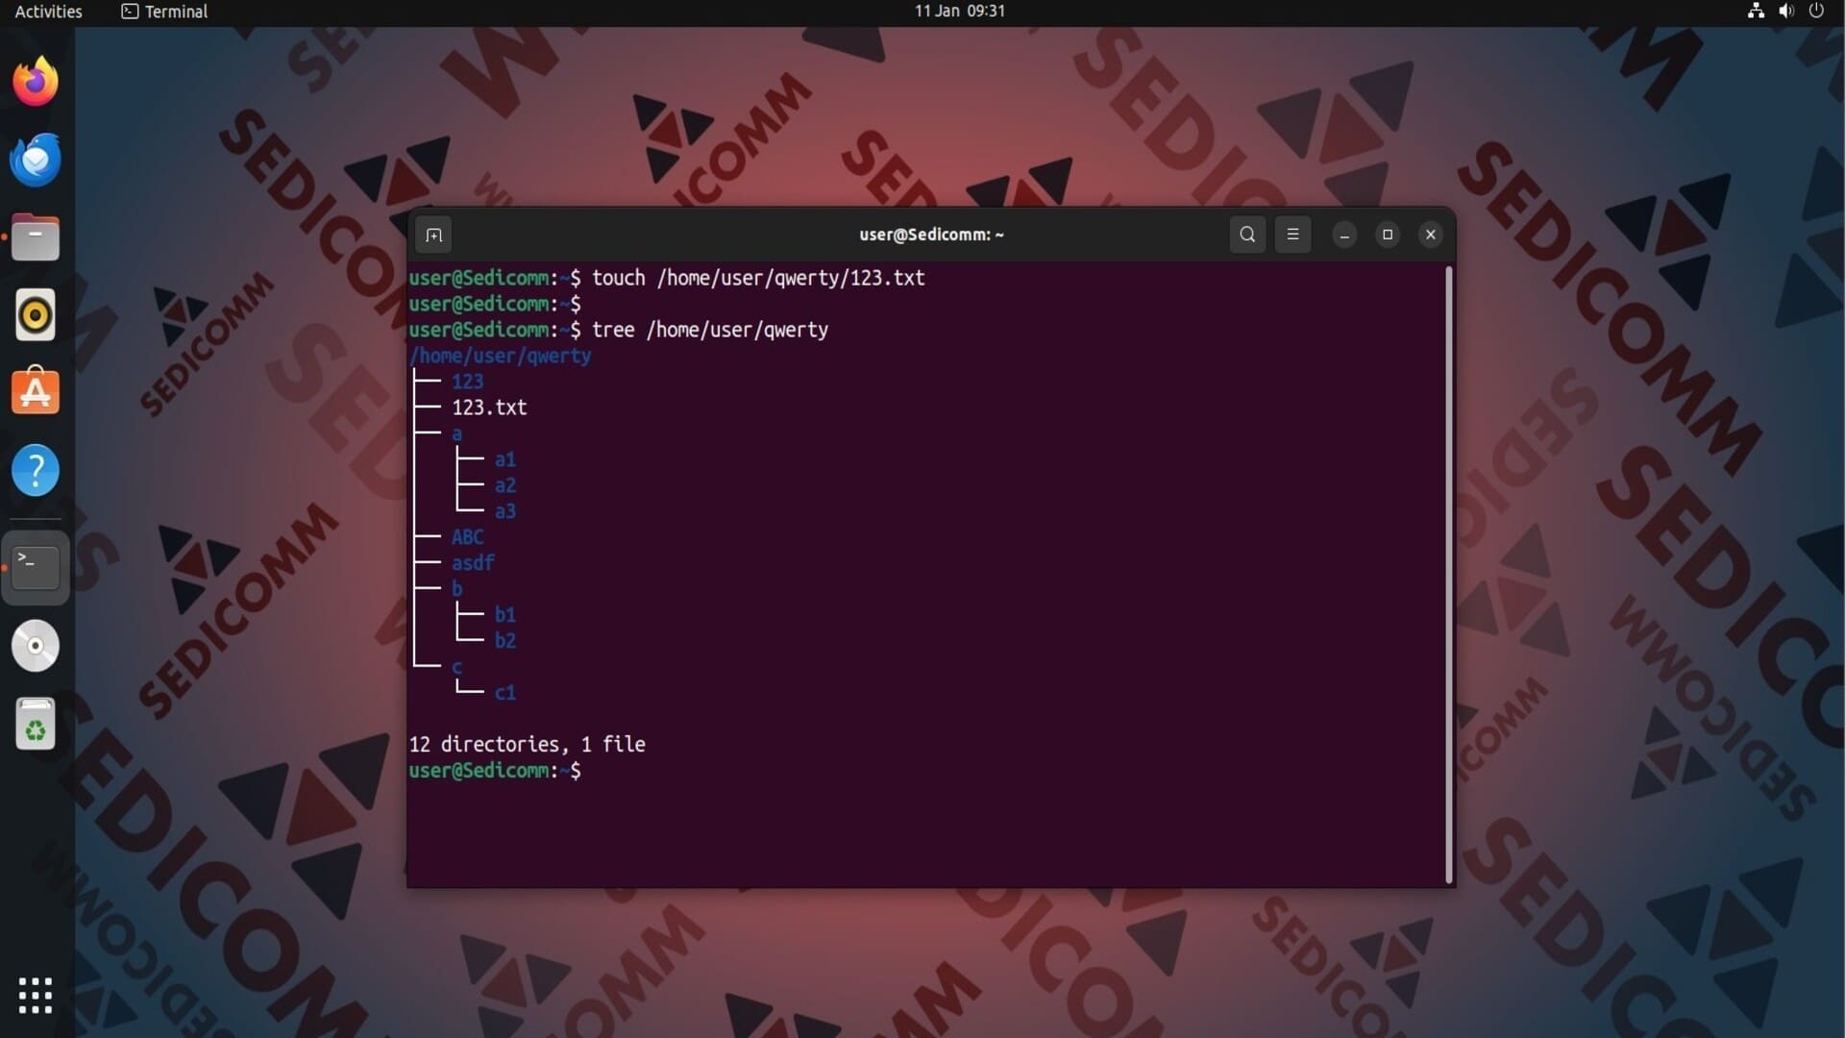Image resolution: width=1845 pixels, height=1038 pixels.
Task: Click the Activities button
Action: pos(48,12)
